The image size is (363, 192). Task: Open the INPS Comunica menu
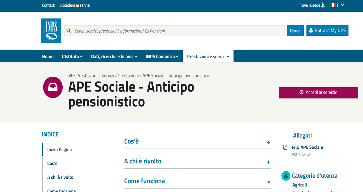(x=162, y=57)
